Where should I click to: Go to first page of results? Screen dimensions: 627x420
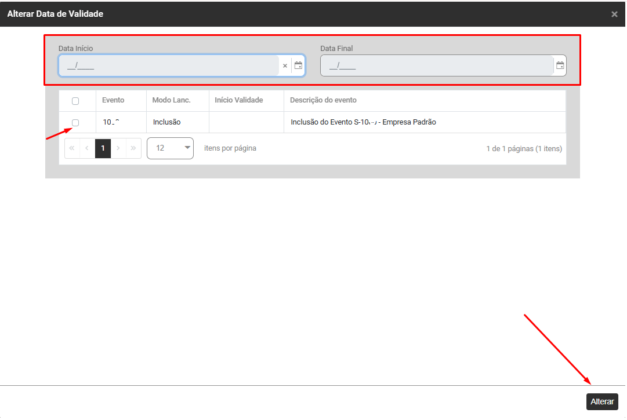tap(72, 148)
